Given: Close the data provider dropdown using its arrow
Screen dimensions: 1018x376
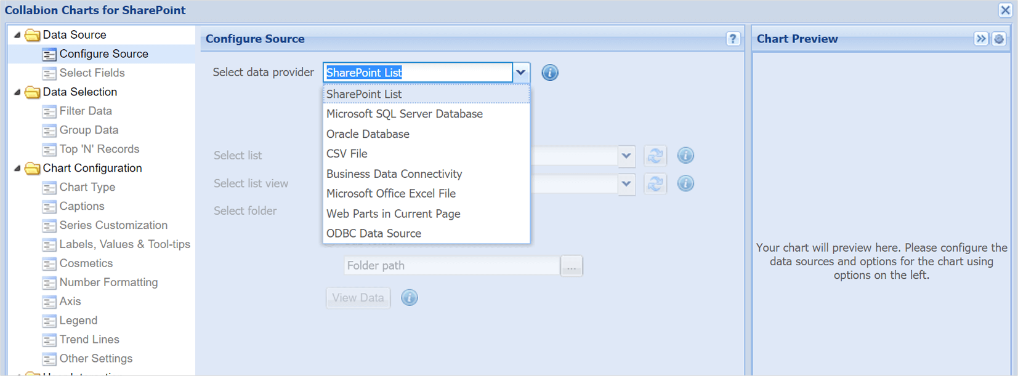Looking at the screenshot, I should (521, 73).
